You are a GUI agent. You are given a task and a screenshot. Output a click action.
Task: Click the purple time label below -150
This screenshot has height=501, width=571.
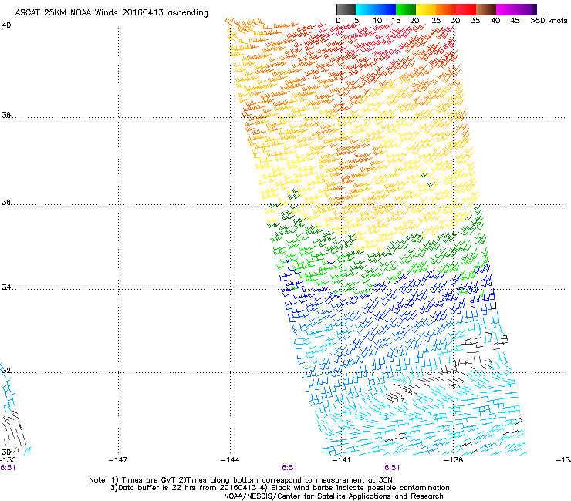8,468
